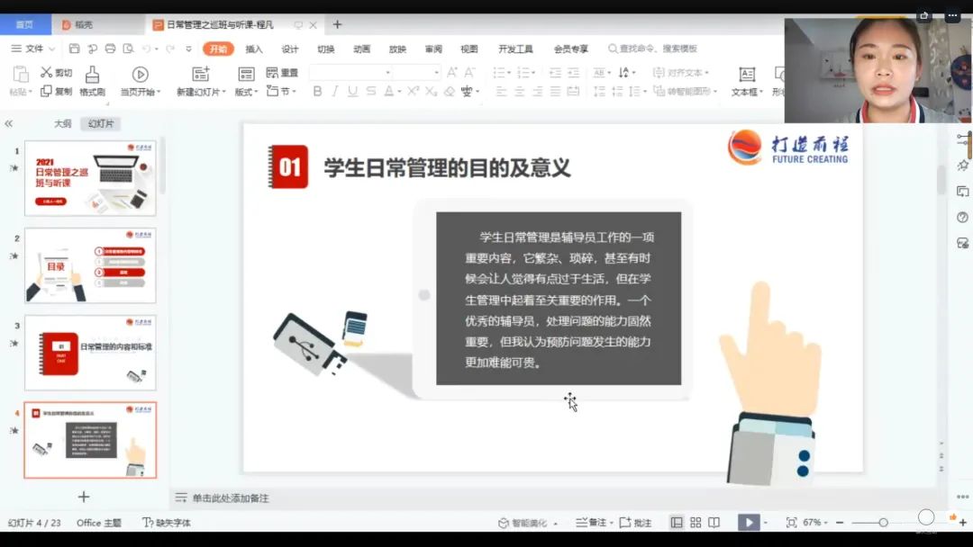Click the Save icon in quick toolbar
The image size is (973, 547).
click(75, 49)
